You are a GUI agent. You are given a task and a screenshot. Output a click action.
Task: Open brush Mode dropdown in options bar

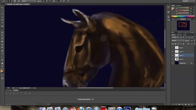click(x=28, y=1)
